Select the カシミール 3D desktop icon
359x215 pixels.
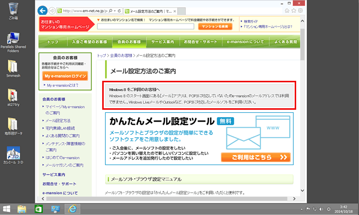coord(13,155)
